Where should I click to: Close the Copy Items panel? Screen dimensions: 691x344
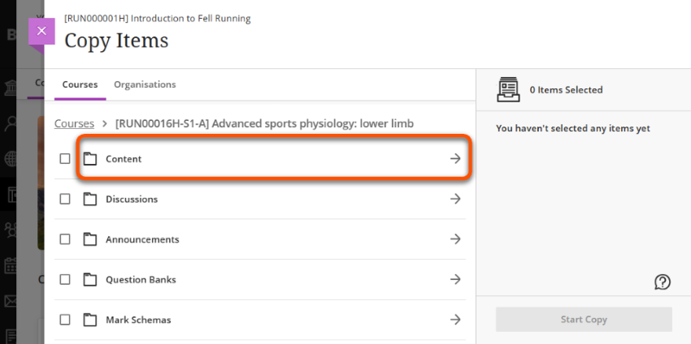(x=41, y=31)
